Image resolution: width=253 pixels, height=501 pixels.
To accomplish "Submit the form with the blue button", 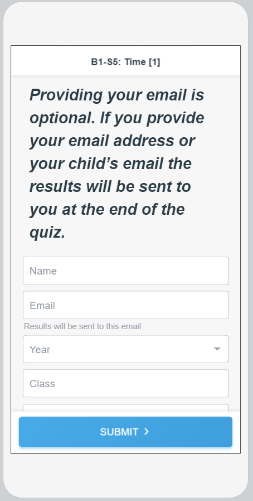I will click(x=125, y=432).
